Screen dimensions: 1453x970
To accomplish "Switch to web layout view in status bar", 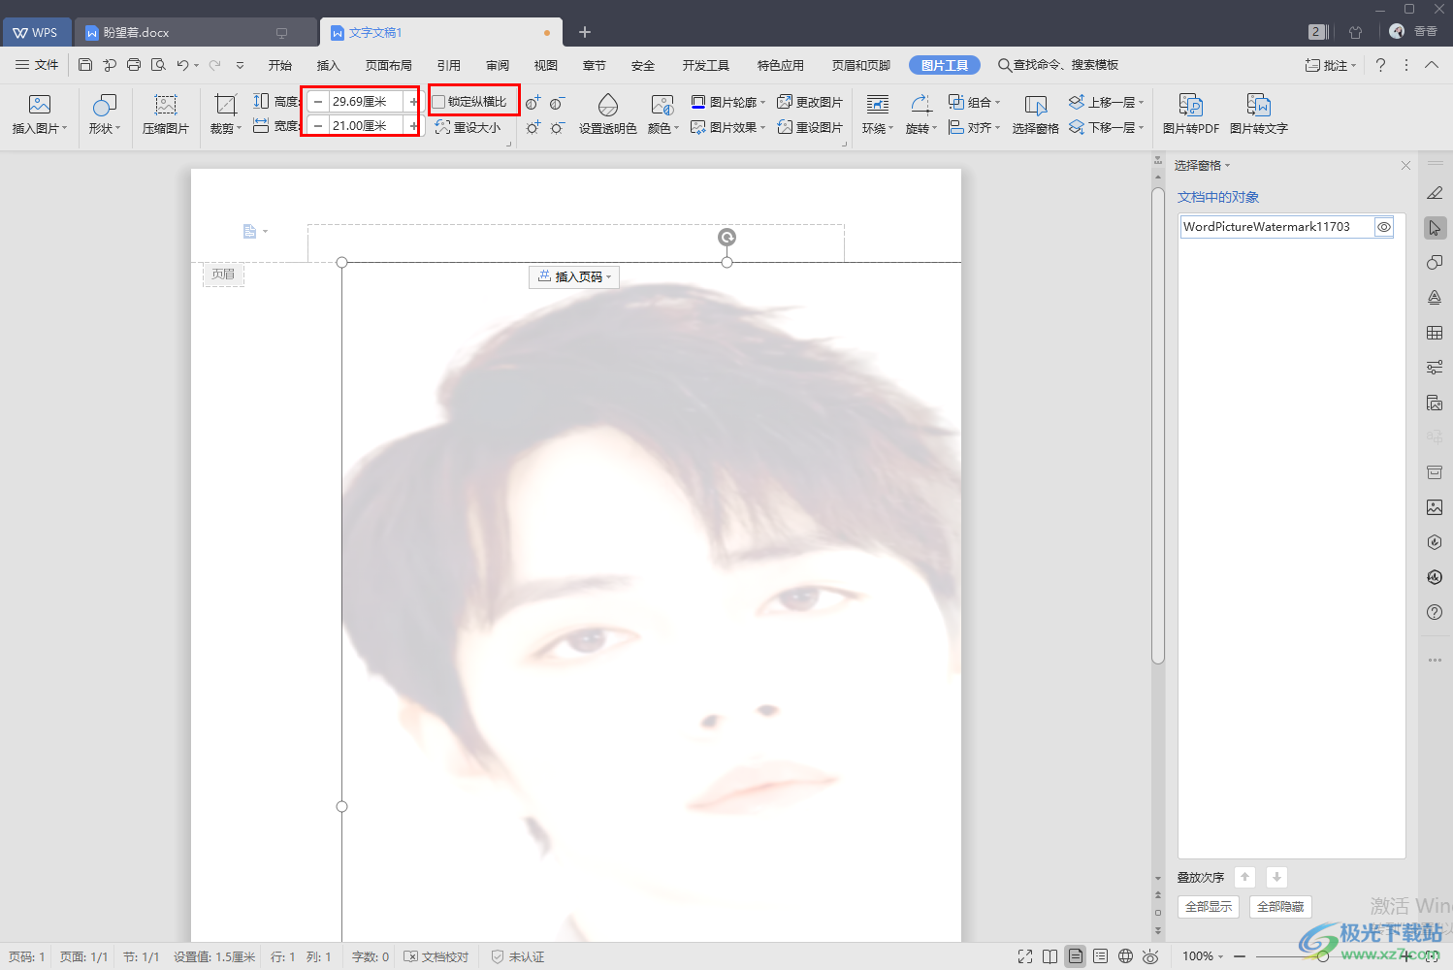I will click(1125, 956).
